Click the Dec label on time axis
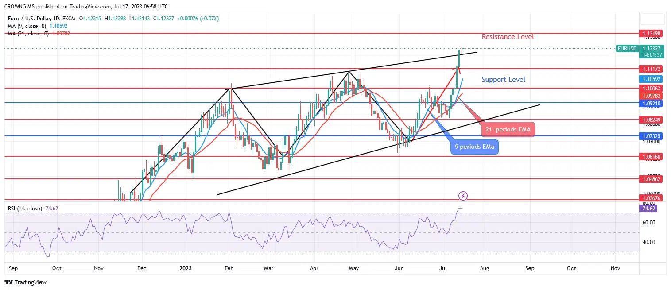The width and height of the screenshot is (671, 290). point(142,268)
